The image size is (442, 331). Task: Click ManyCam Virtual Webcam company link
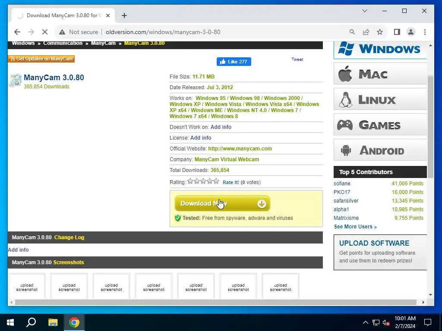(x=227, y=159)
